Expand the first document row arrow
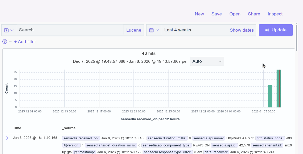Screen dimensions: 303x154 [x=7, y=138]
